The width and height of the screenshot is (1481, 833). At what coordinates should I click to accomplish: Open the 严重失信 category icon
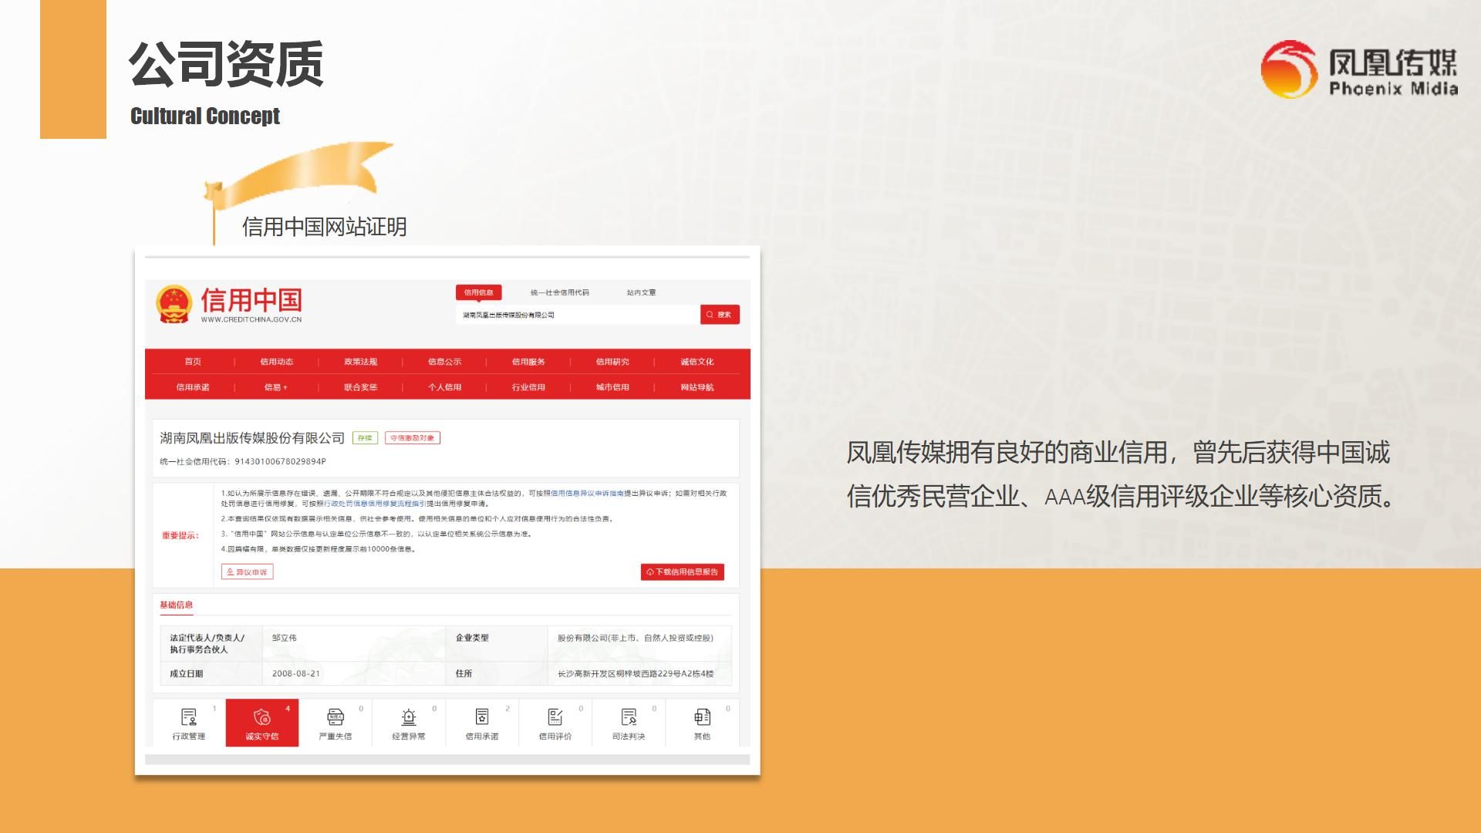coord(336,717)
